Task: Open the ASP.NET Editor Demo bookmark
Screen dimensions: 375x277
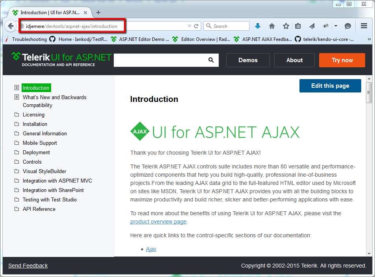Action: [x=140, y=39]
